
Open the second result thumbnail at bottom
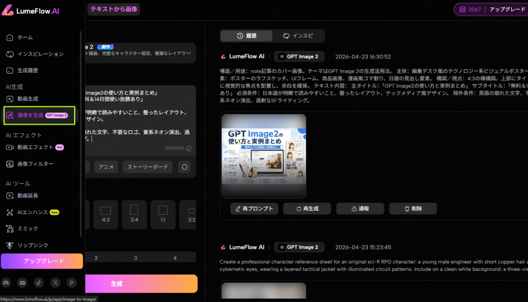click(264, 290)
